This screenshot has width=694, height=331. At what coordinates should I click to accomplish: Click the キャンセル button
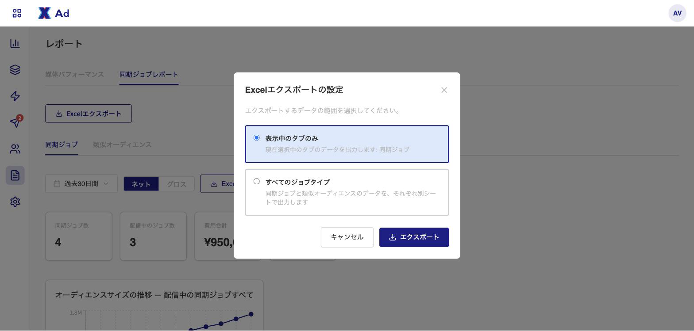click(x=347, y=237)
